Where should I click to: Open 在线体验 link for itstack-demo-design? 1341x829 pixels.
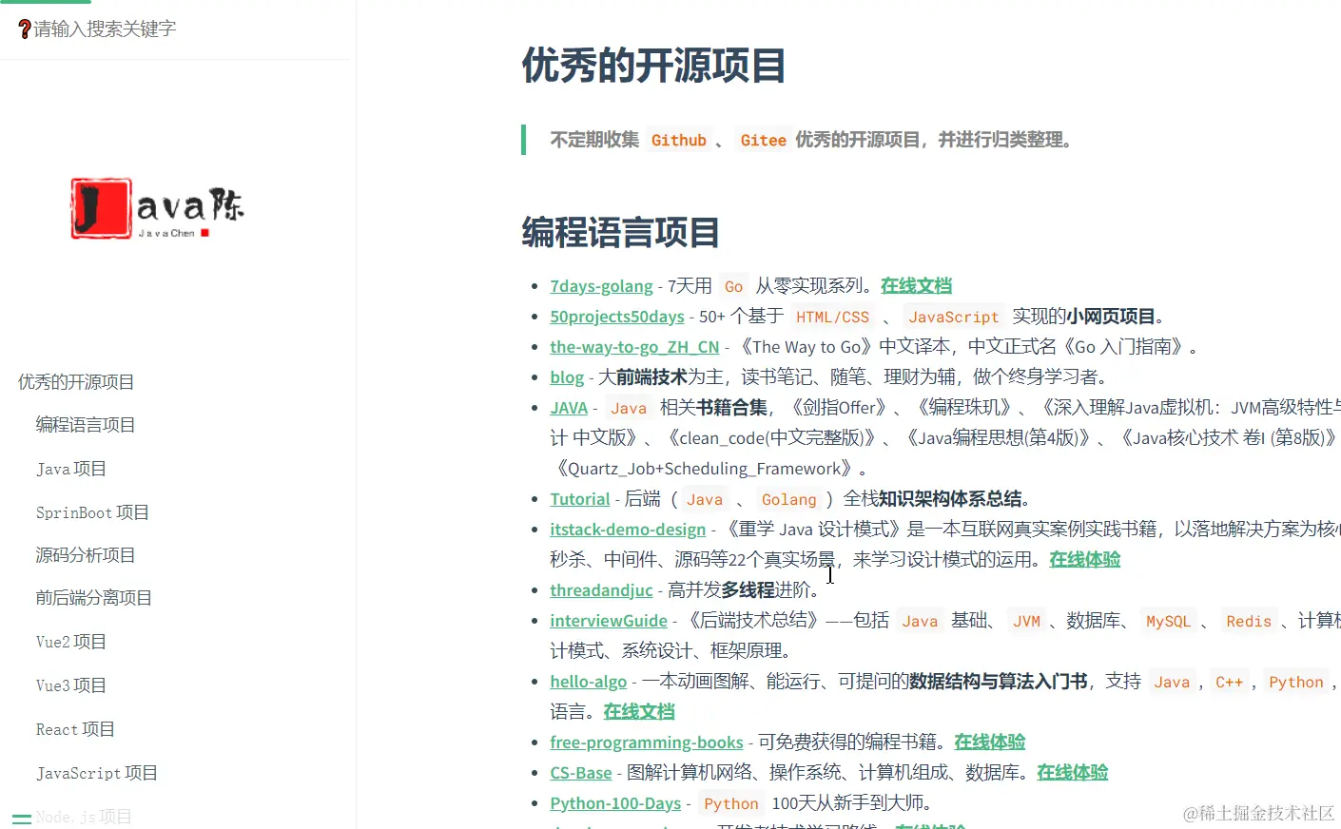point(1085,560)
